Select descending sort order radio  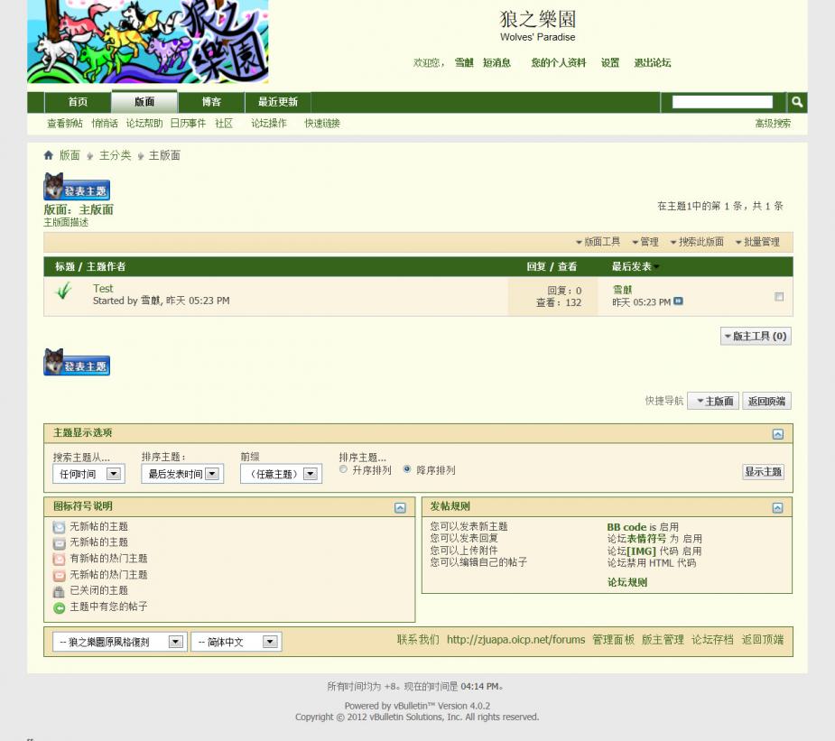[x=407, y=469]
